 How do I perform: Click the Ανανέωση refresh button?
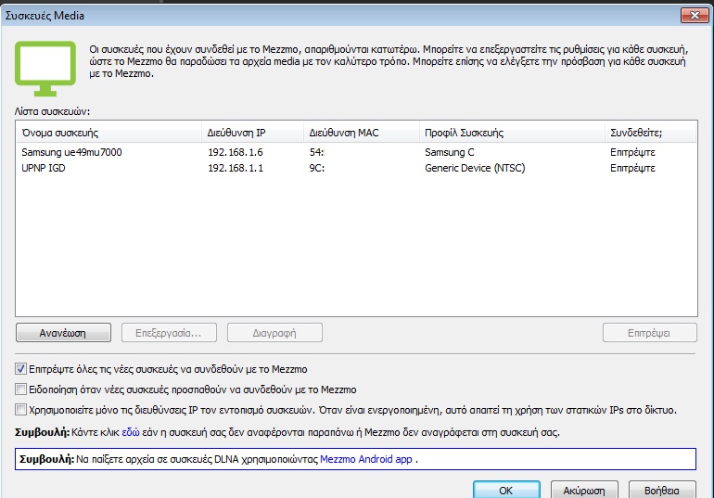point(63,333)
